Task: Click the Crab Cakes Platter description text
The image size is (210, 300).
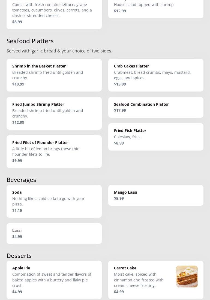Action: pyautogui.click(x=152, y=75)
